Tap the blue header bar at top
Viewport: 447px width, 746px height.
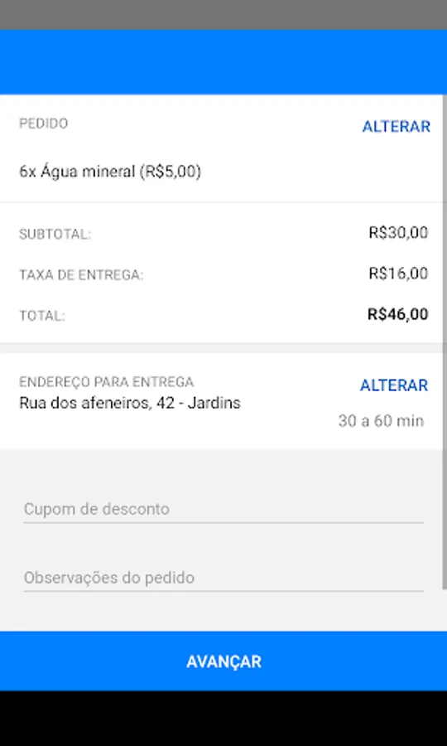(223, 62)
